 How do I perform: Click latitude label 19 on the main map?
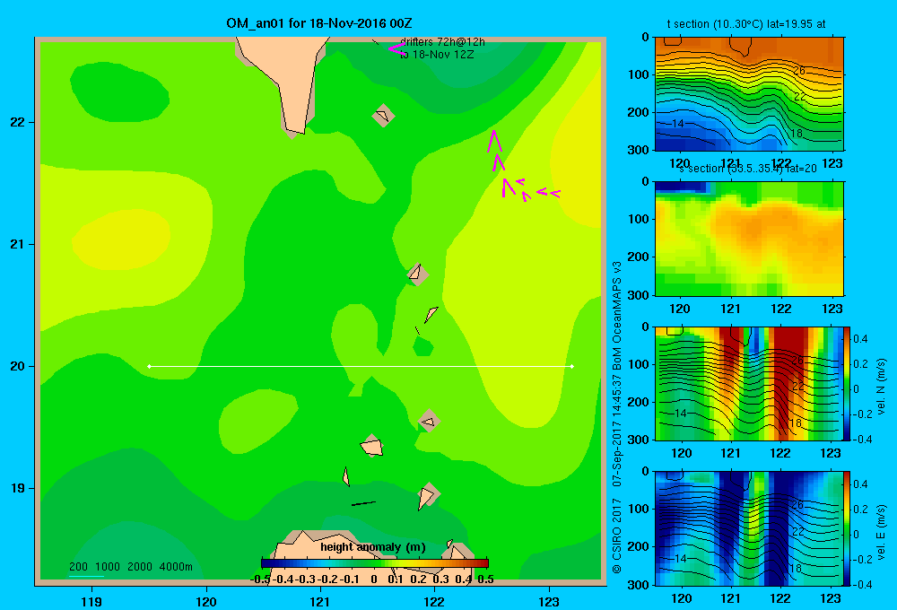tap(18, 488)
